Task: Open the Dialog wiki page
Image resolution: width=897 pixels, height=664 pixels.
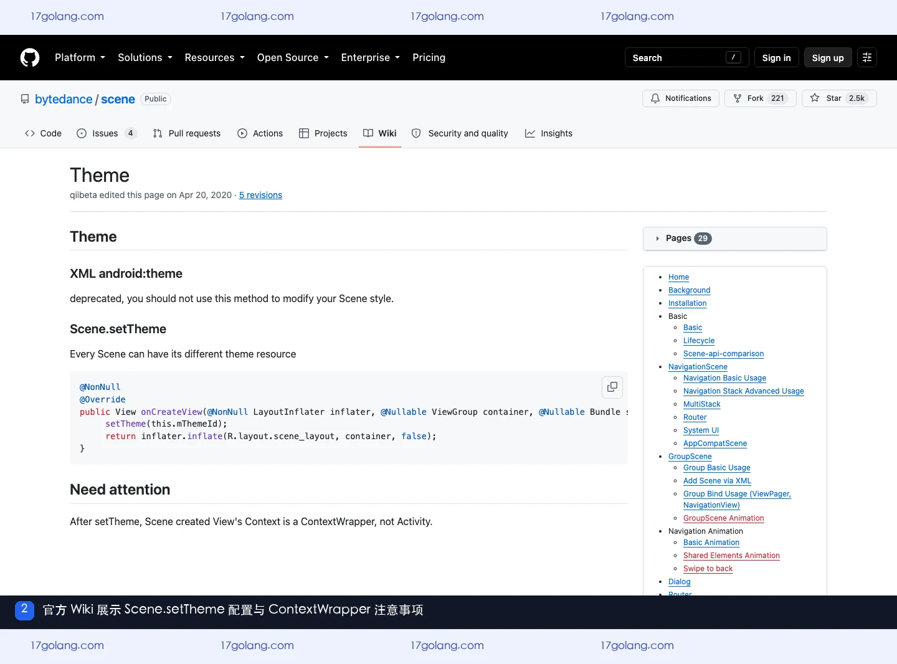Action: (x=679, y=582)
